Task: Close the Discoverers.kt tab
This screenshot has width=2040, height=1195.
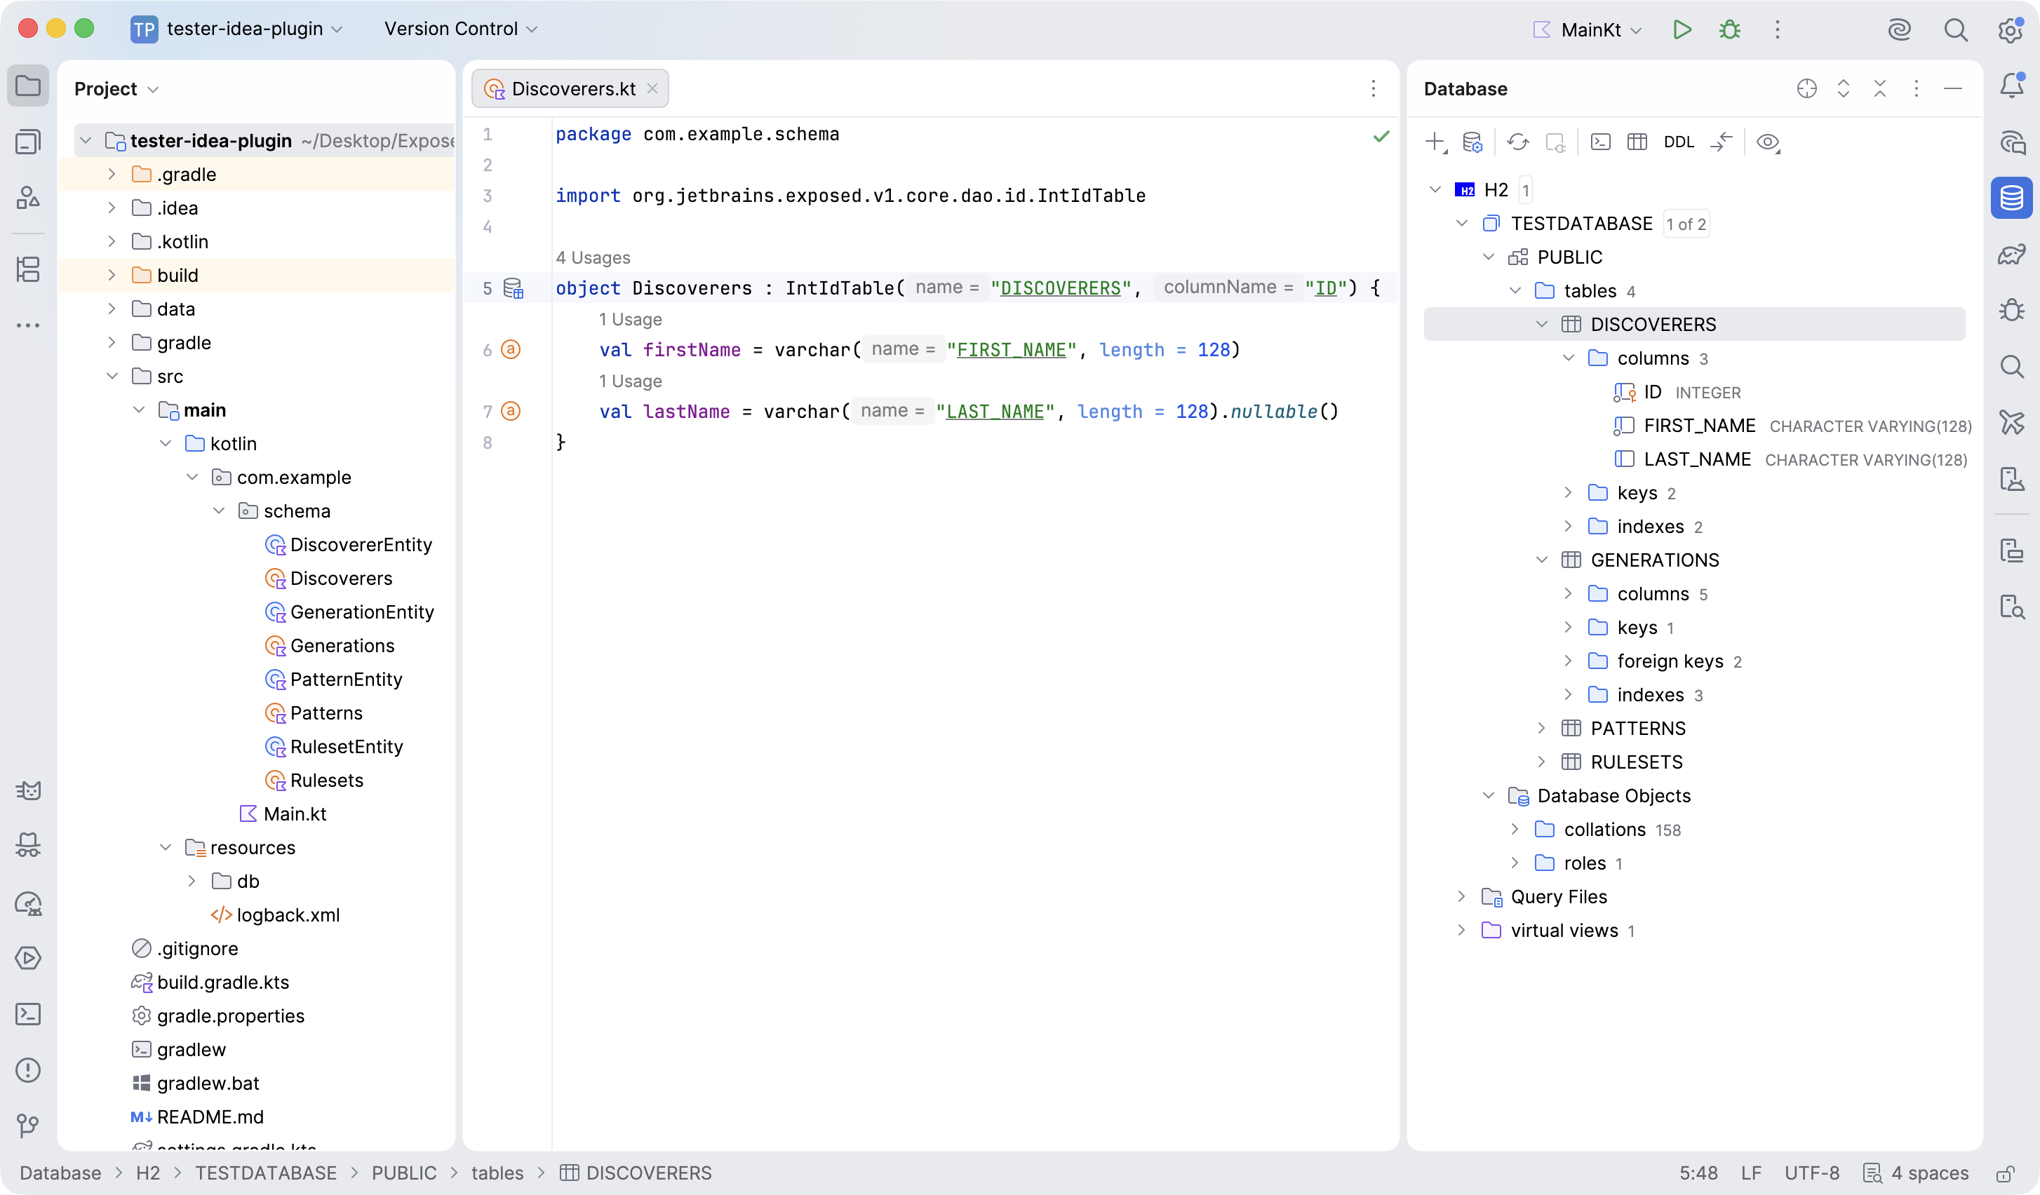Action: (652, 88)
